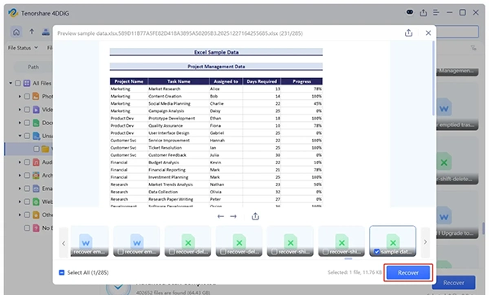Check the second recover-del... thumbnail checkbox
489x295 pixels.
[223, 252]
